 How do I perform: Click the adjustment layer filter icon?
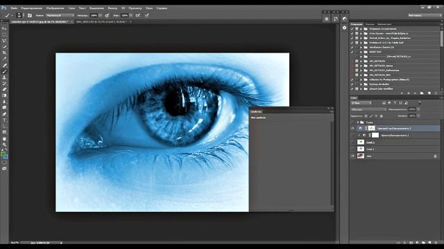(x=389, y=103)
